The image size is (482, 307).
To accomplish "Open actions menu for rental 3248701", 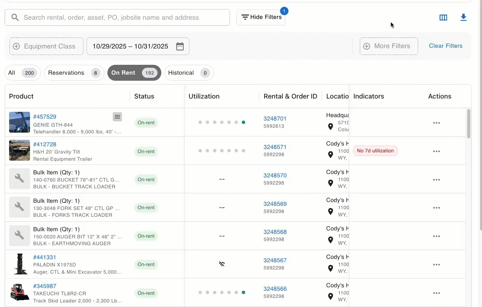I will (436, 123).
